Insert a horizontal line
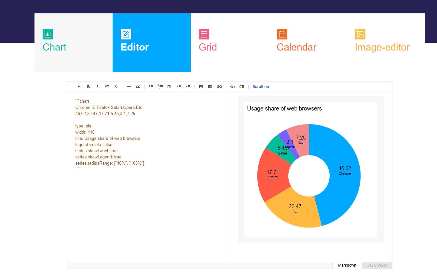437x280 pixels. 129,87
